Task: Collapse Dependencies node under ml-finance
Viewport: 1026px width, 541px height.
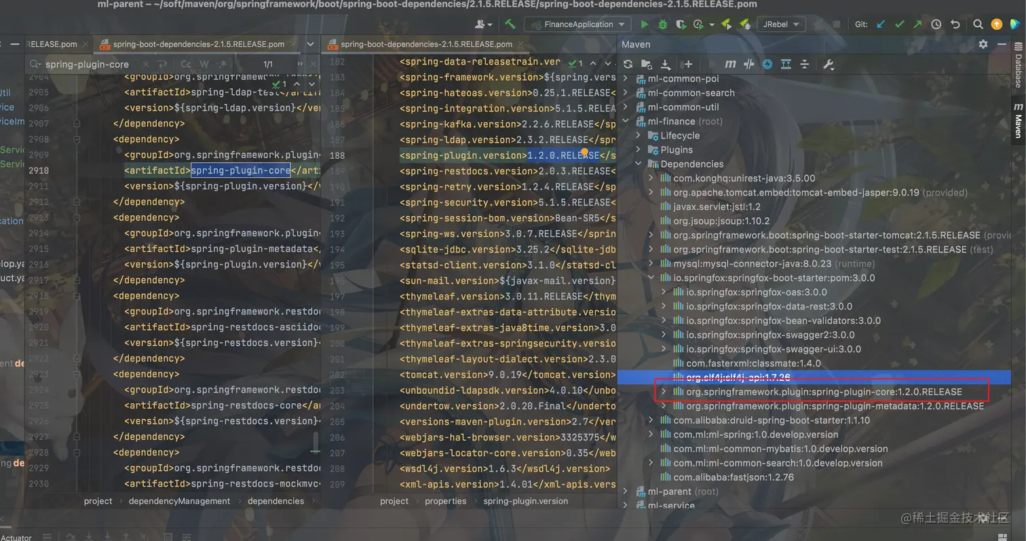Action: tap(638, 164)
